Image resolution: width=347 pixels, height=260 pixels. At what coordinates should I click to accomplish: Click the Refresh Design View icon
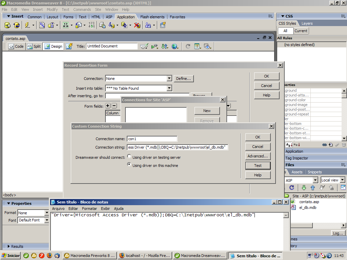pyautogui.click(x=188, y=46)
